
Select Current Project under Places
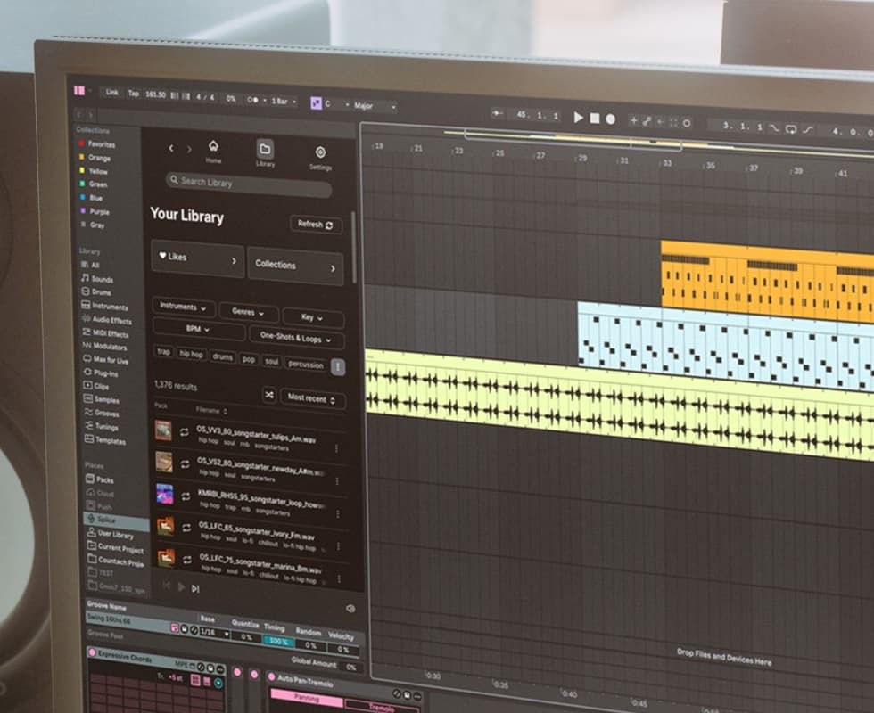[116, 548]
